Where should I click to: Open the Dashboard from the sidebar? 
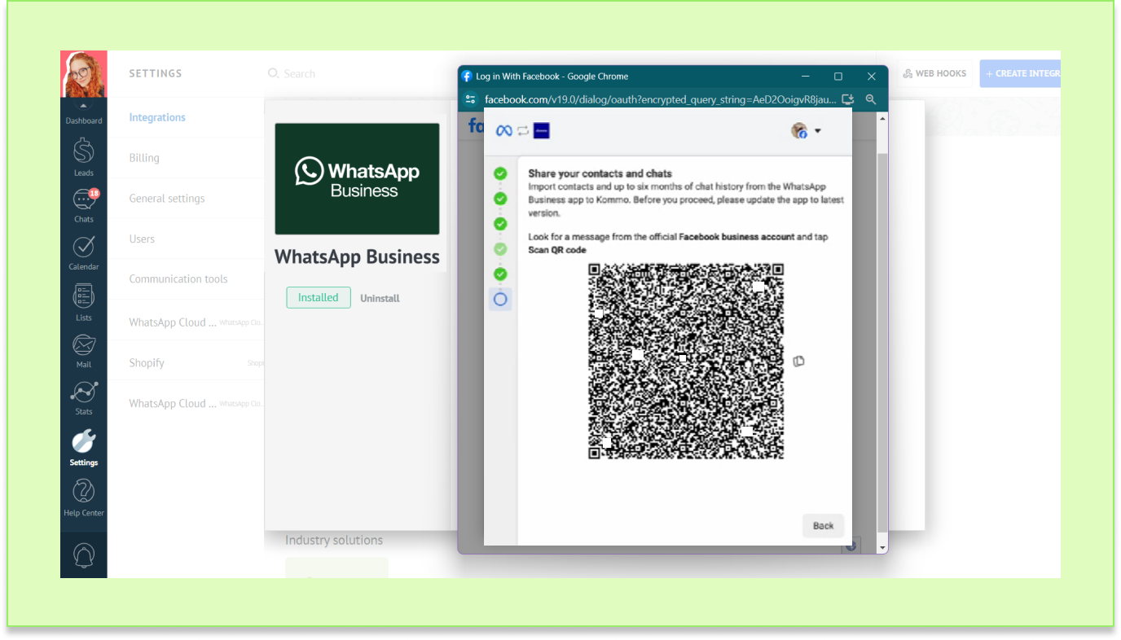(84, 114)
